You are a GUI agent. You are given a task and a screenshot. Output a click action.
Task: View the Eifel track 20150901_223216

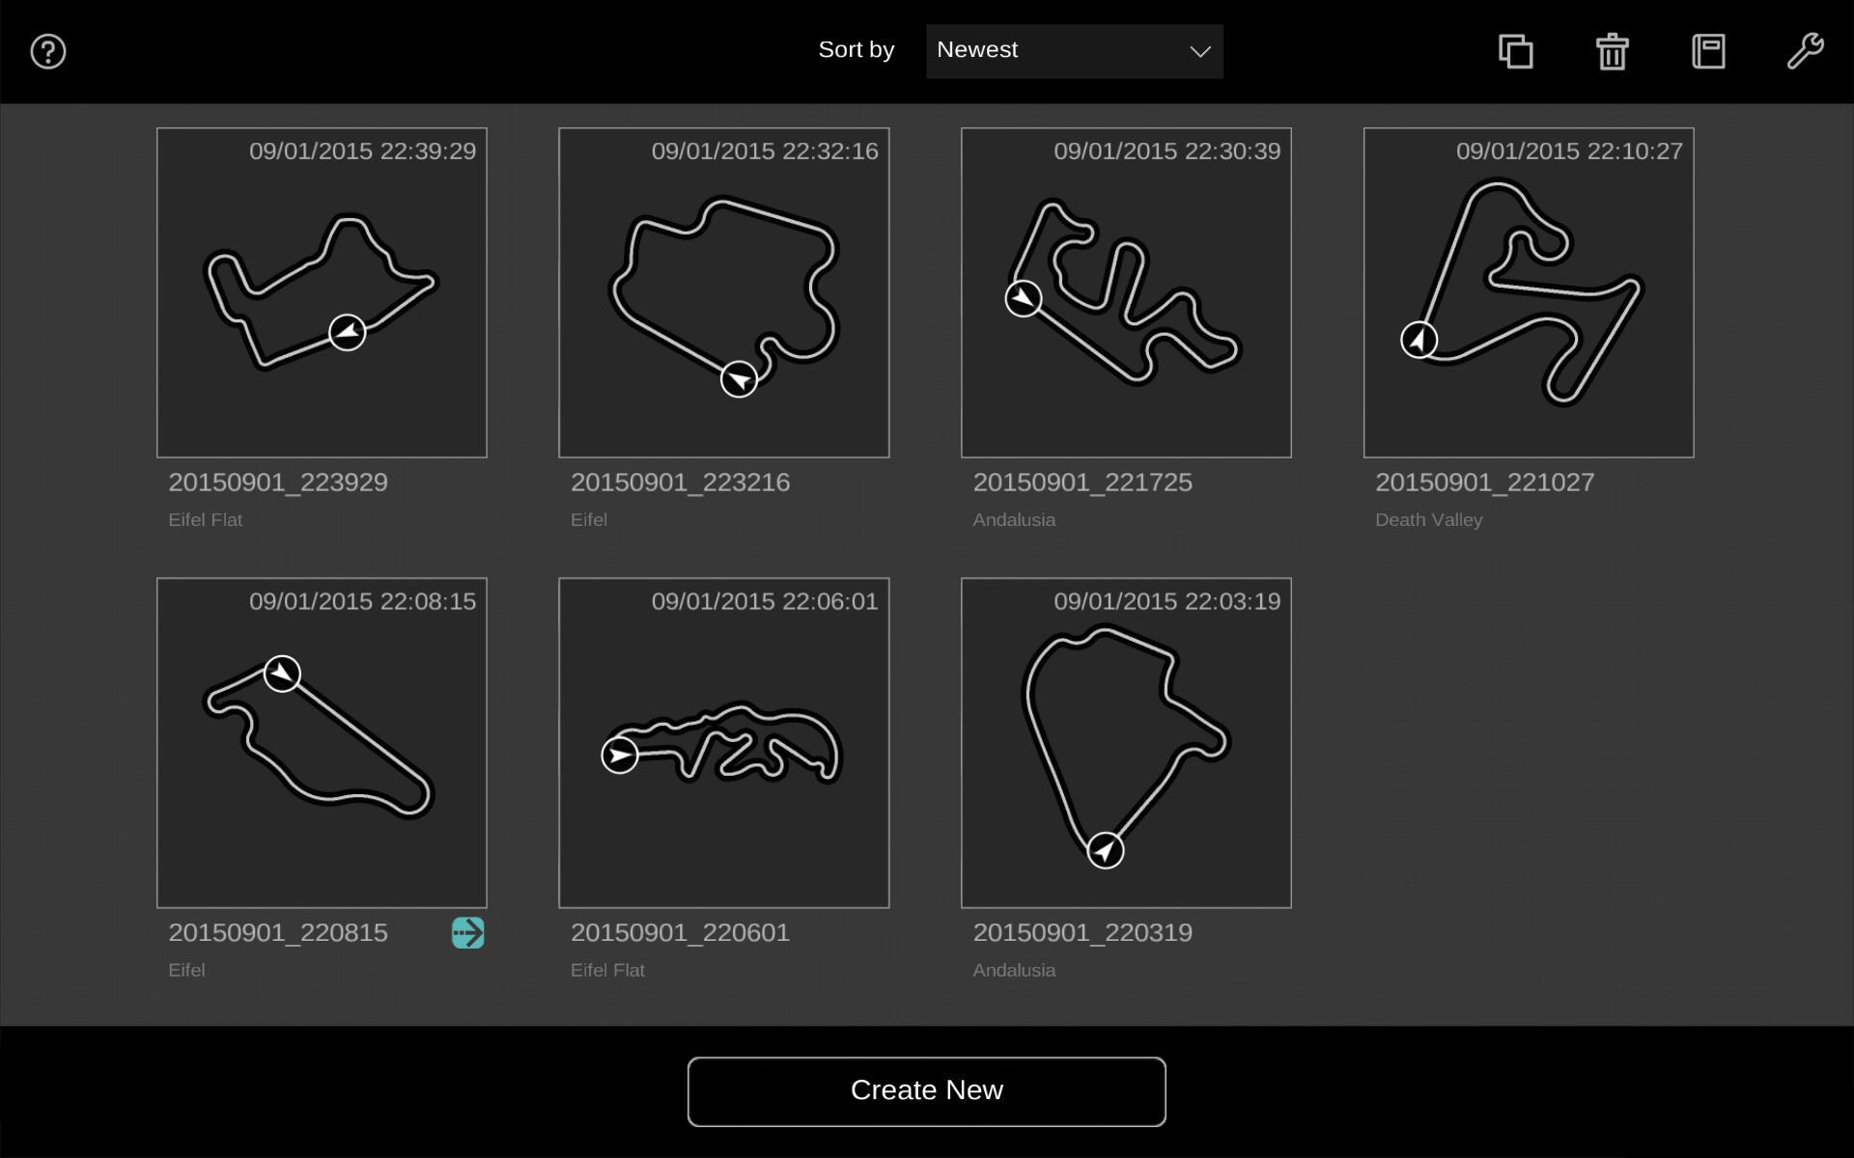pyautogui.click(x=723, y=291)
